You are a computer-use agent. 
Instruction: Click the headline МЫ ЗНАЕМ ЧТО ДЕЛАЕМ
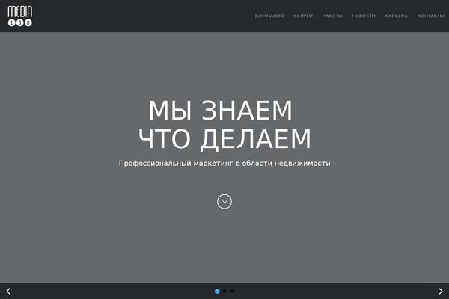224,125
